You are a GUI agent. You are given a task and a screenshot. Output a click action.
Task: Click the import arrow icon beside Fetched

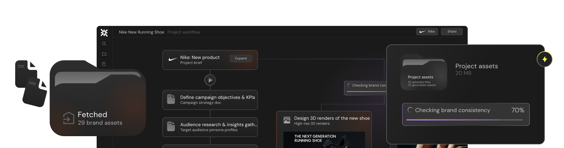click(69, 118)
